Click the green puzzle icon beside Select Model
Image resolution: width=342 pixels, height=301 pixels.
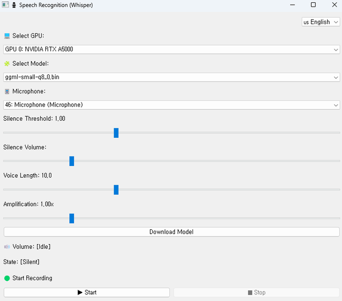pos(7,63)
